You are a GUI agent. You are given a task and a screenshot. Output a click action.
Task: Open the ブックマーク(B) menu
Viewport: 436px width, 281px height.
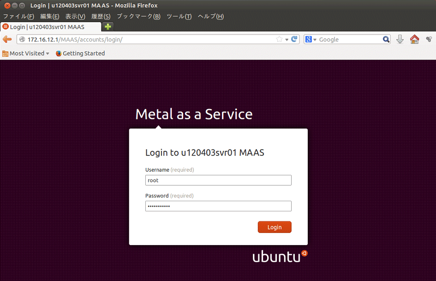coord(138,17)
